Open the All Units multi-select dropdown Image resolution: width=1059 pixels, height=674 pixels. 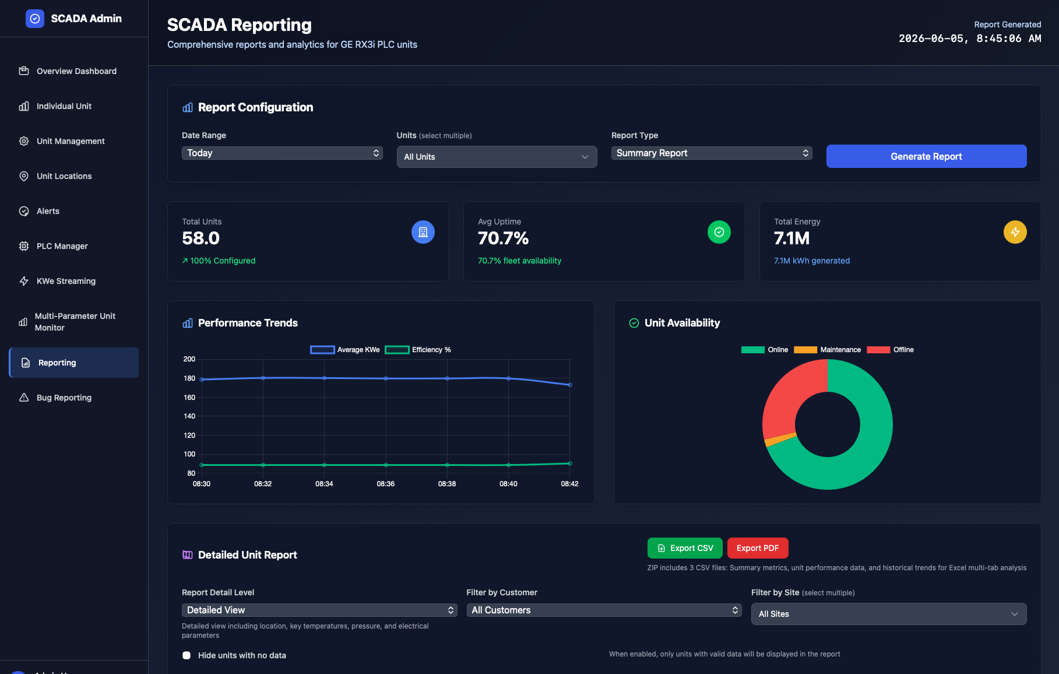[x=497, y=157]
